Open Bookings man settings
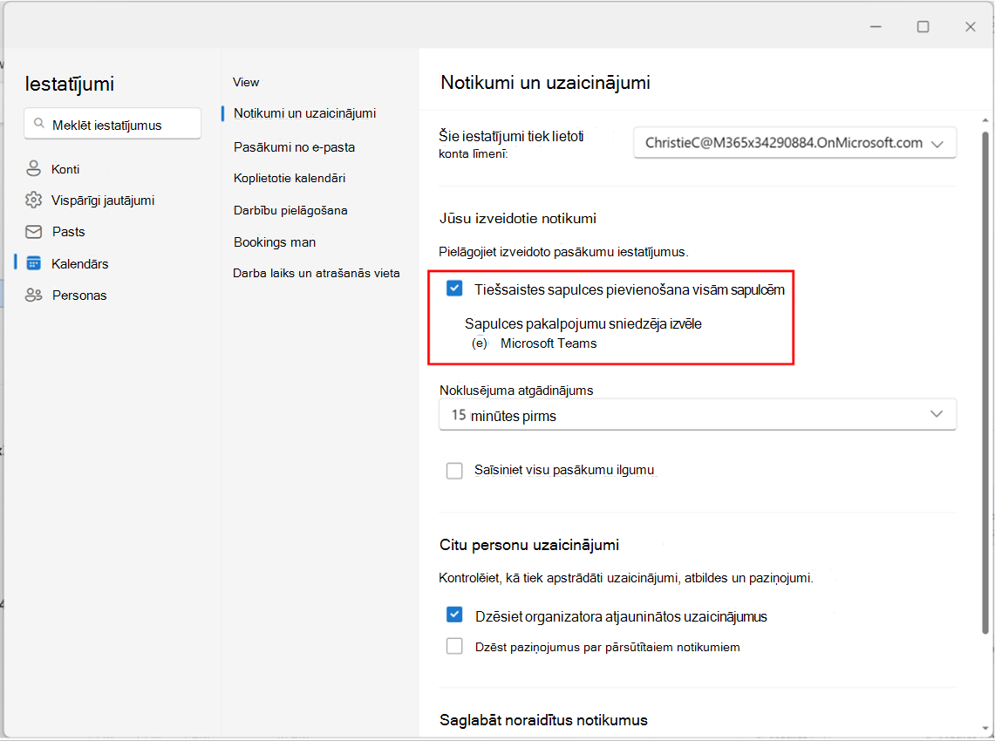The height and width of the screenshot is (741, 995). (274, 242)
